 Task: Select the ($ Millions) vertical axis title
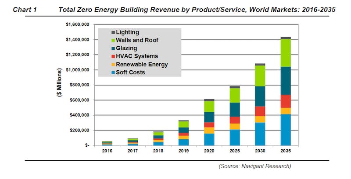coord(59,85)
